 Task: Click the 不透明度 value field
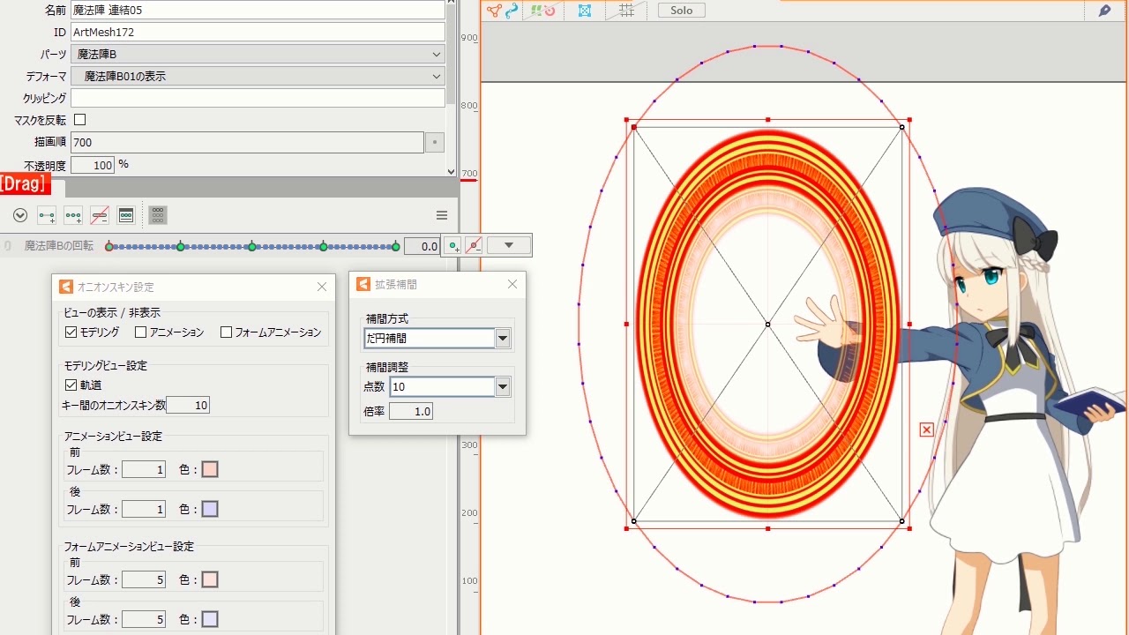(x=93, y=165)
